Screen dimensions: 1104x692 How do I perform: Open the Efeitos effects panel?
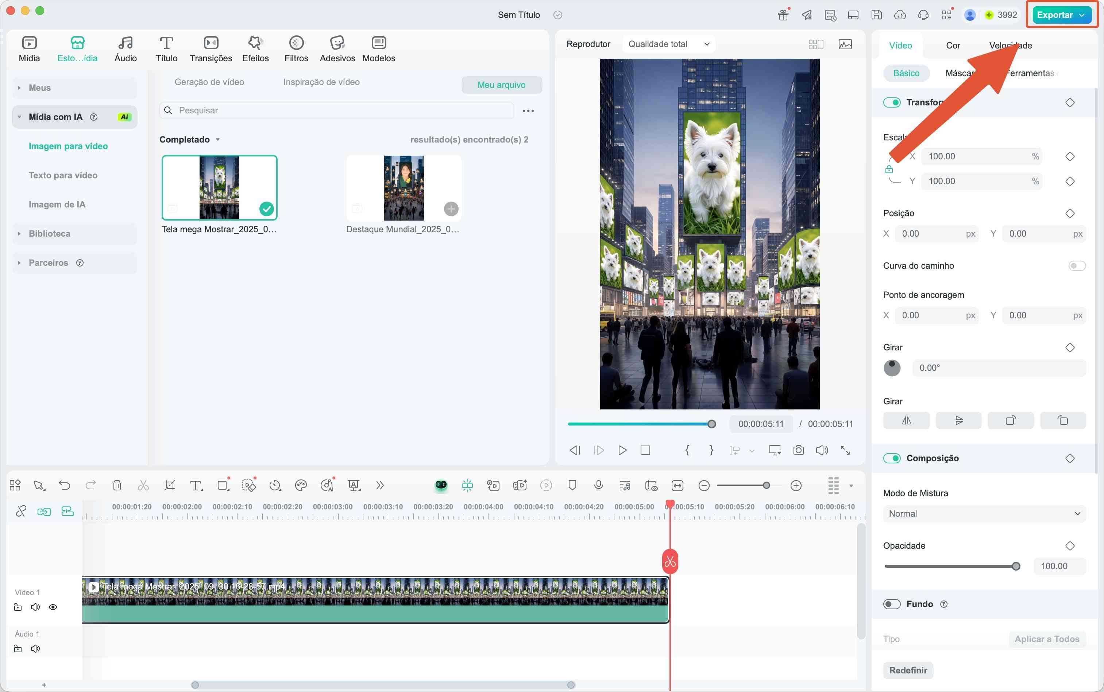click(255, 49)
